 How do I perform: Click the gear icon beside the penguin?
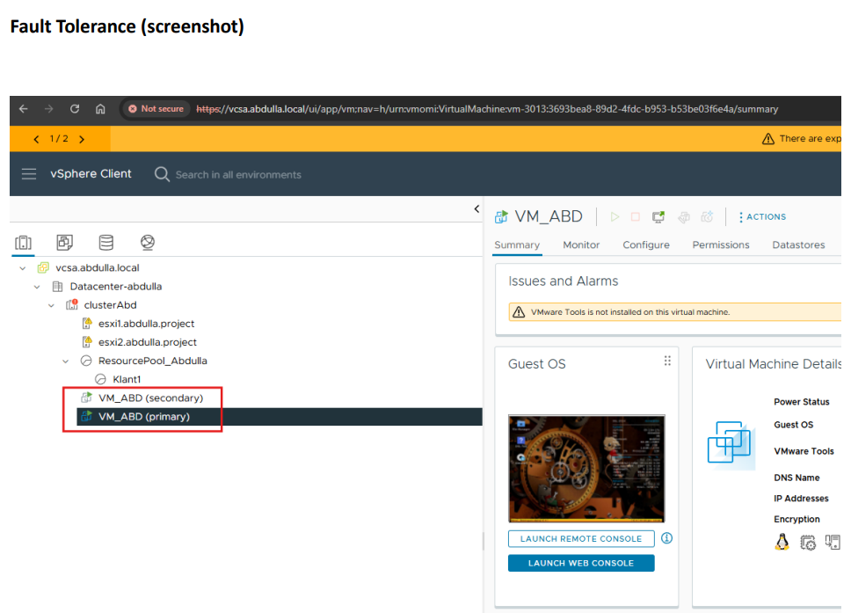click(808, 543)
